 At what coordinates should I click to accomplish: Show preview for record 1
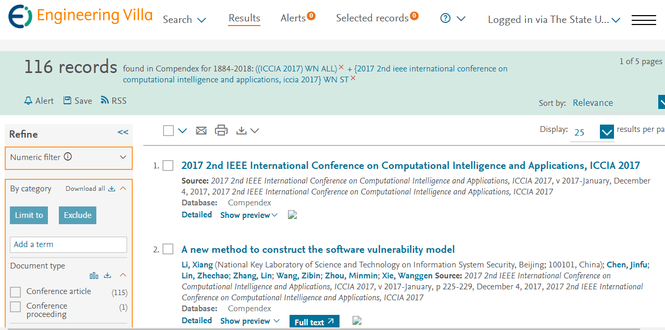point(249,215)
